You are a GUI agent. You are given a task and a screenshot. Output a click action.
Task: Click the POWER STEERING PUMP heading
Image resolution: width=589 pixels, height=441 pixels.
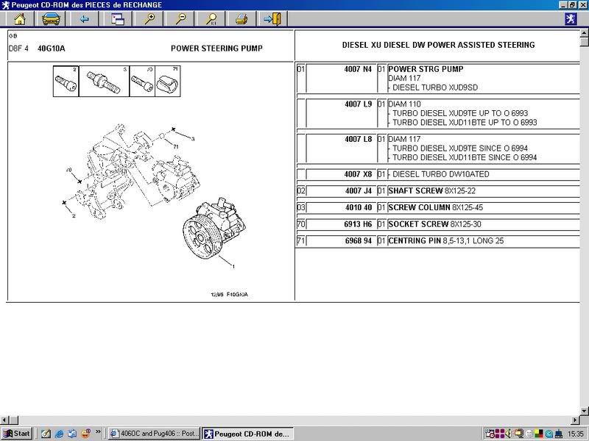pyautogui.click(x=216, y=49)
